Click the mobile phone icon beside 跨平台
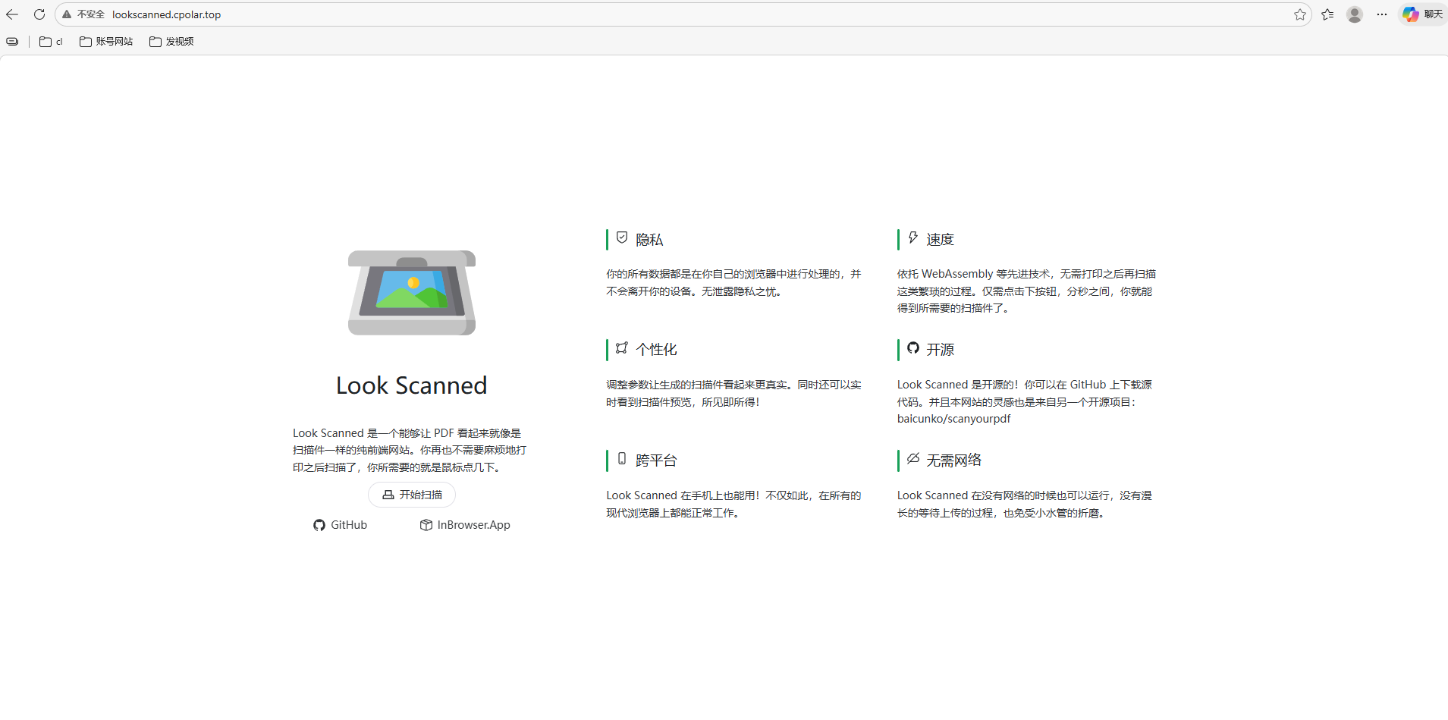1448x720 pixels. point(622,459)
